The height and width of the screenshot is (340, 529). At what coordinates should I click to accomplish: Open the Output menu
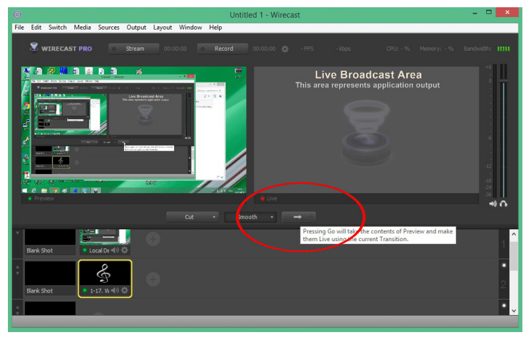pyautogui.click(x=137, y=27)
